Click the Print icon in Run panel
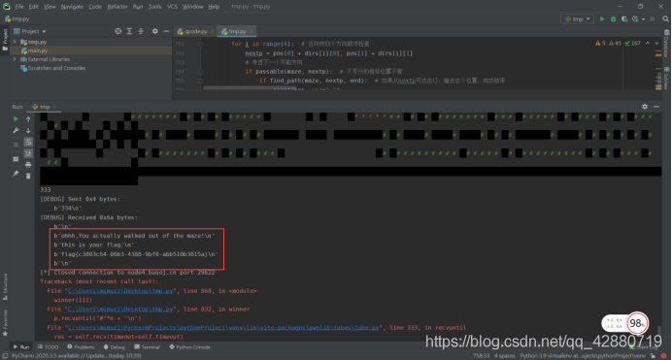 pyautogui.click(x=28, y=165)
